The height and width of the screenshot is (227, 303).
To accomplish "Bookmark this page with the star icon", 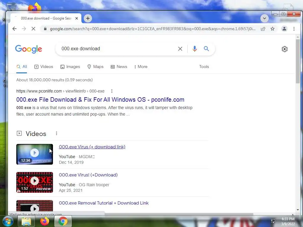I will click(x=273, y=29).
